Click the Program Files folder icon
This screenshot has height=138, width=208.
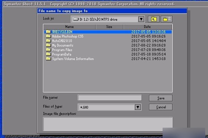(x=48, y=50)
